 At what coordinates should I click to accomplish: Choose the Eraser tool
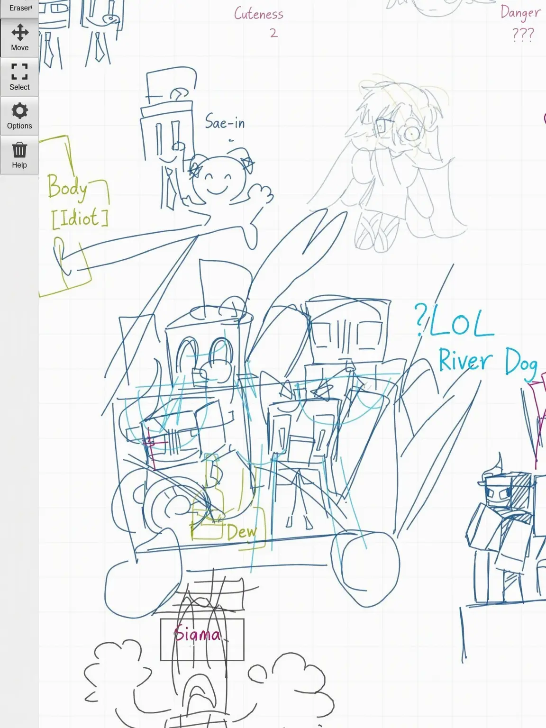(x=19, y=9)
